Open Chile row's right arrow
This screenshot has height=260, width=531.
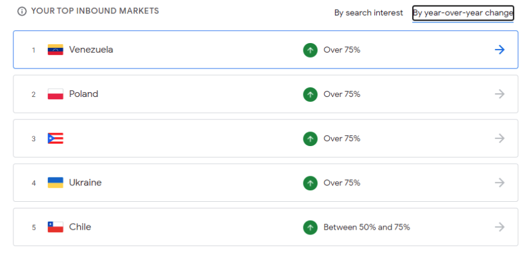pos(499,227)
